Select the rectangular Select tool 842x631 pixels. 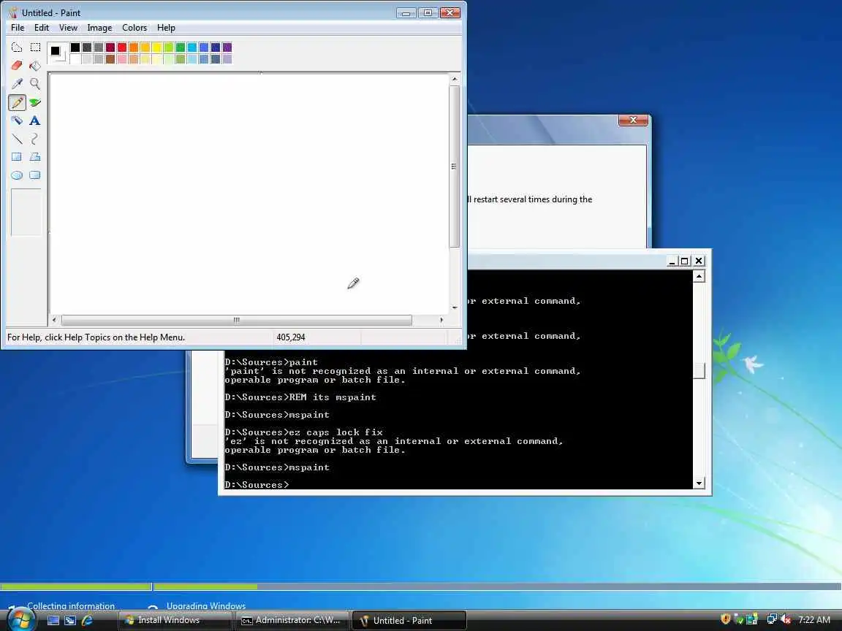click(x=35, y=47)
